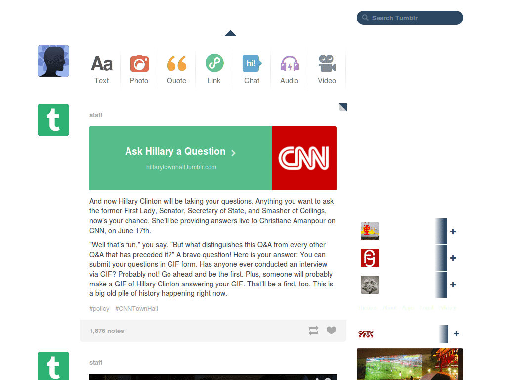The height and width of the screenshot is (380, 506).
Task: Click hillarytownhall.tumblr.com address text
Action: point(181,167)
